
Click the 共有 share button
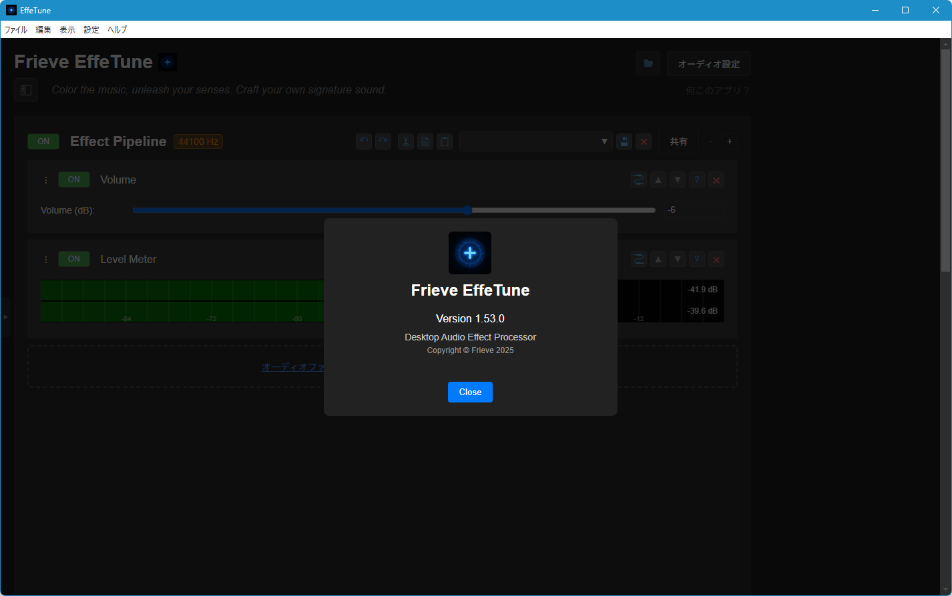(679, 141)
